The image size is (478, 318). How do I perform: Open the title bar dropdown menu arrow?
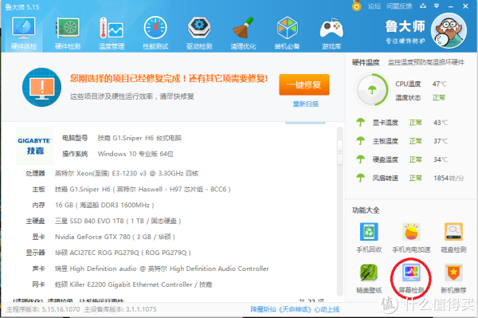point(437,6)
